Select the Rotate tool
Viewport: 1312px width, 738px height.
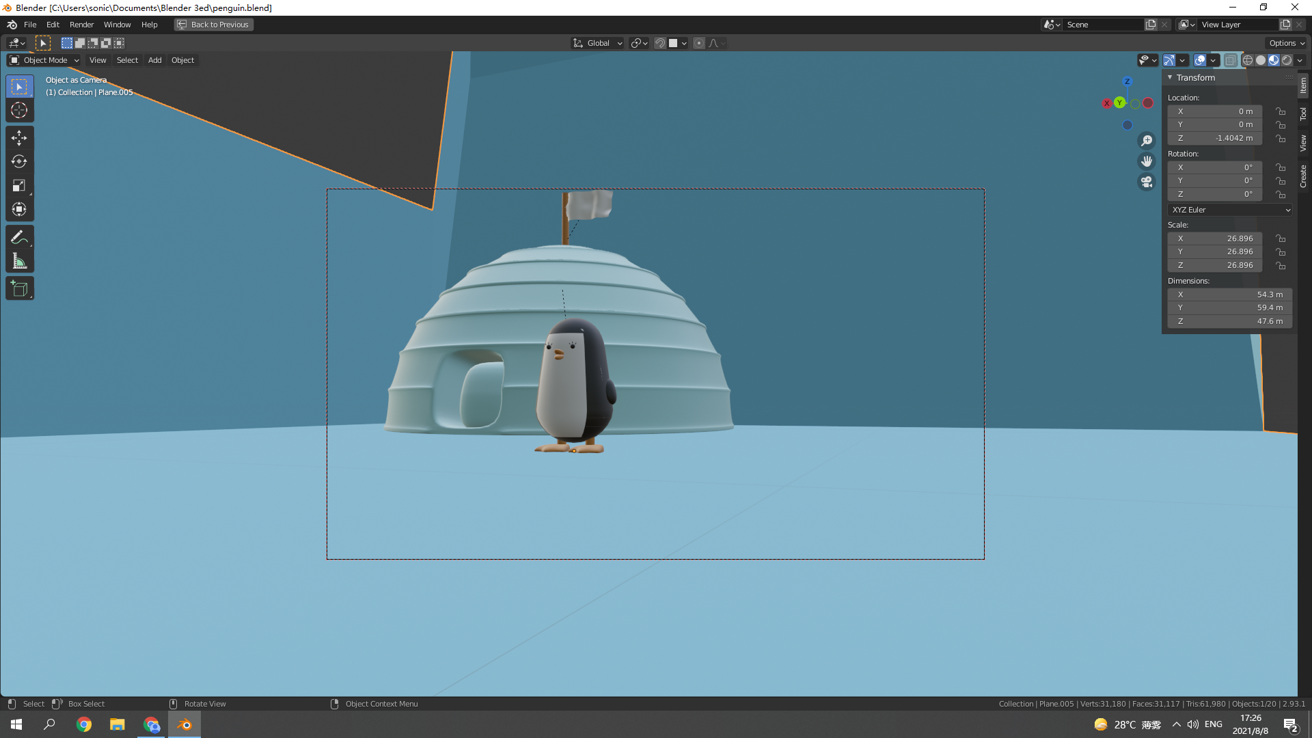(19, 162)
